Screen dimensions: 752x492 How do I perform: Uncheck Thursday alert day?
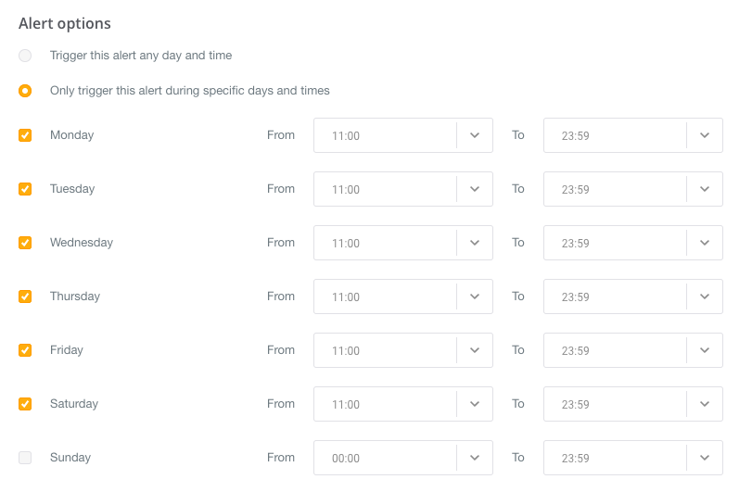click(x=25, y=296)
